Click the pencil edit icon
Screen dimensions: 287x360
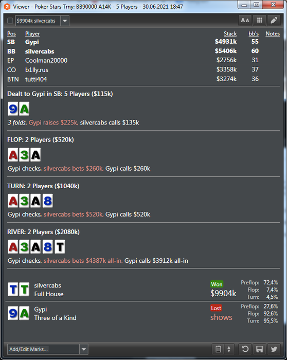(274, 21)
